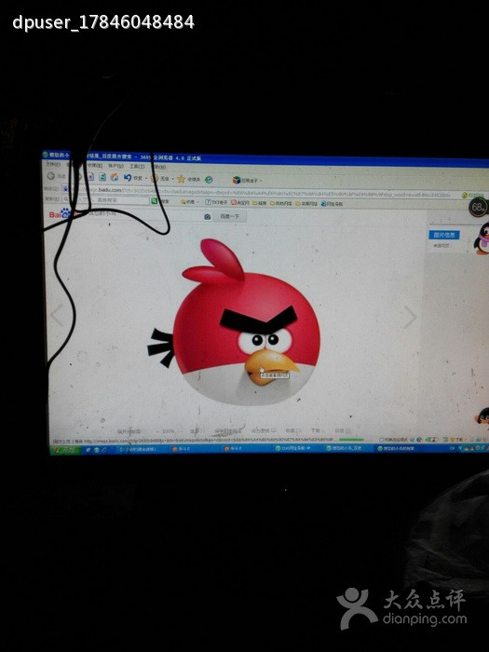The width and height of the screenshot is (489, 652).
Task: Open the 文件 menu in menu bar
Action: point(52,164)
